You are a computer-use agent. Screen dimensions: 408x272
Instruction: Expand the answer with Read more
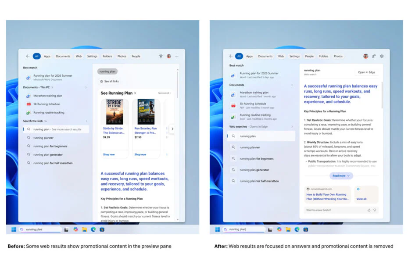[341, 175]
